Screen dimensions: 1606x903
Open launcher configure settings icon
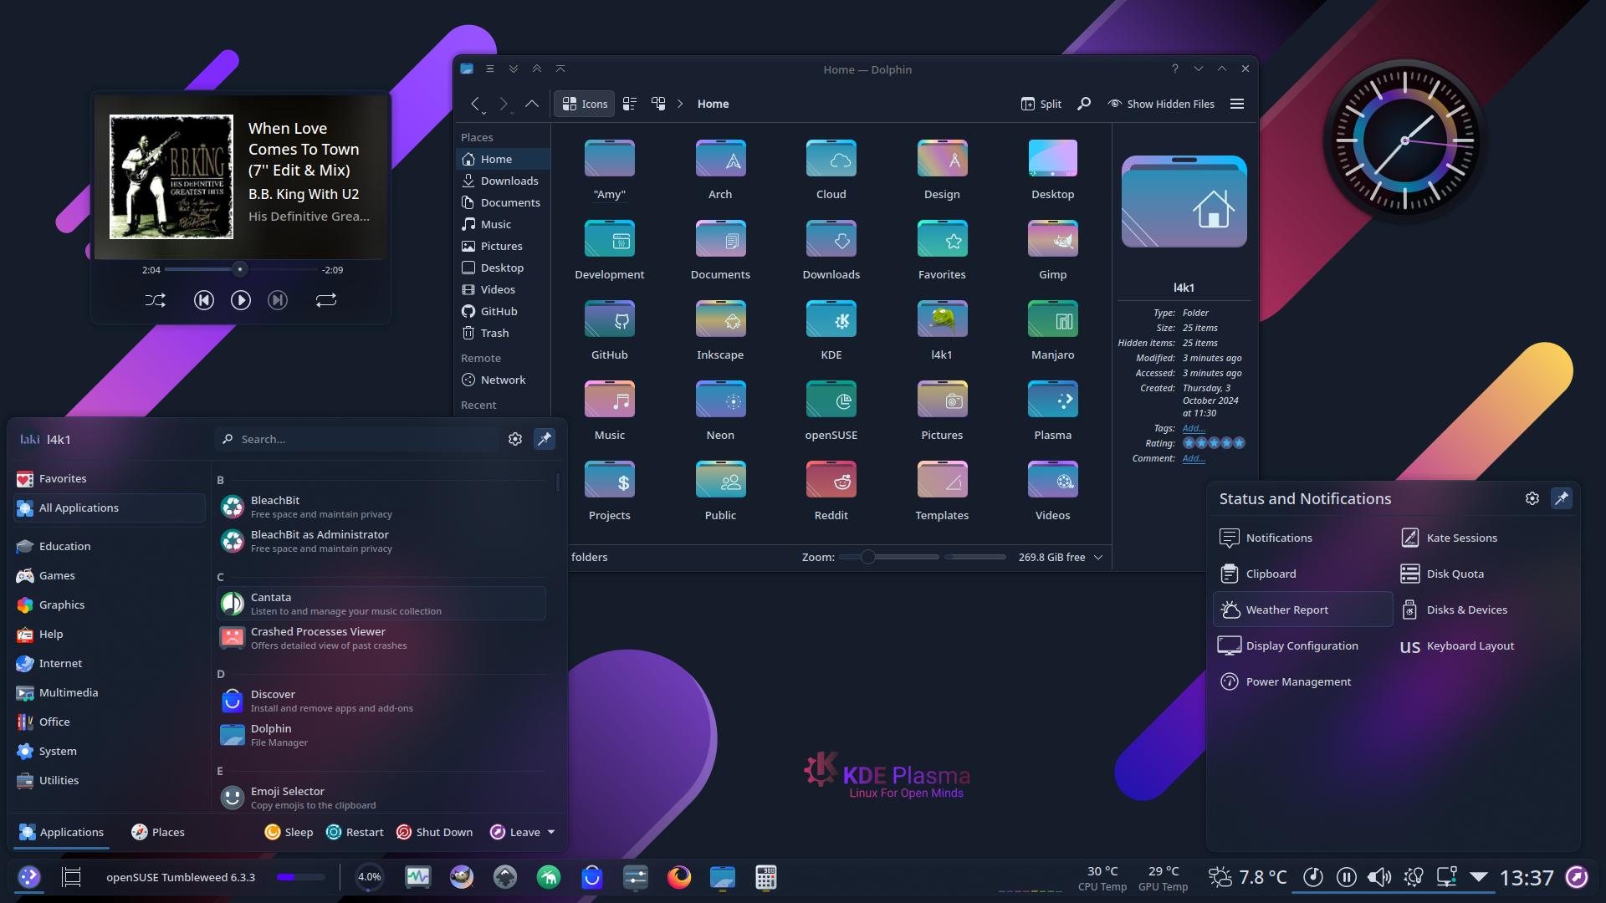coord(515,439)
